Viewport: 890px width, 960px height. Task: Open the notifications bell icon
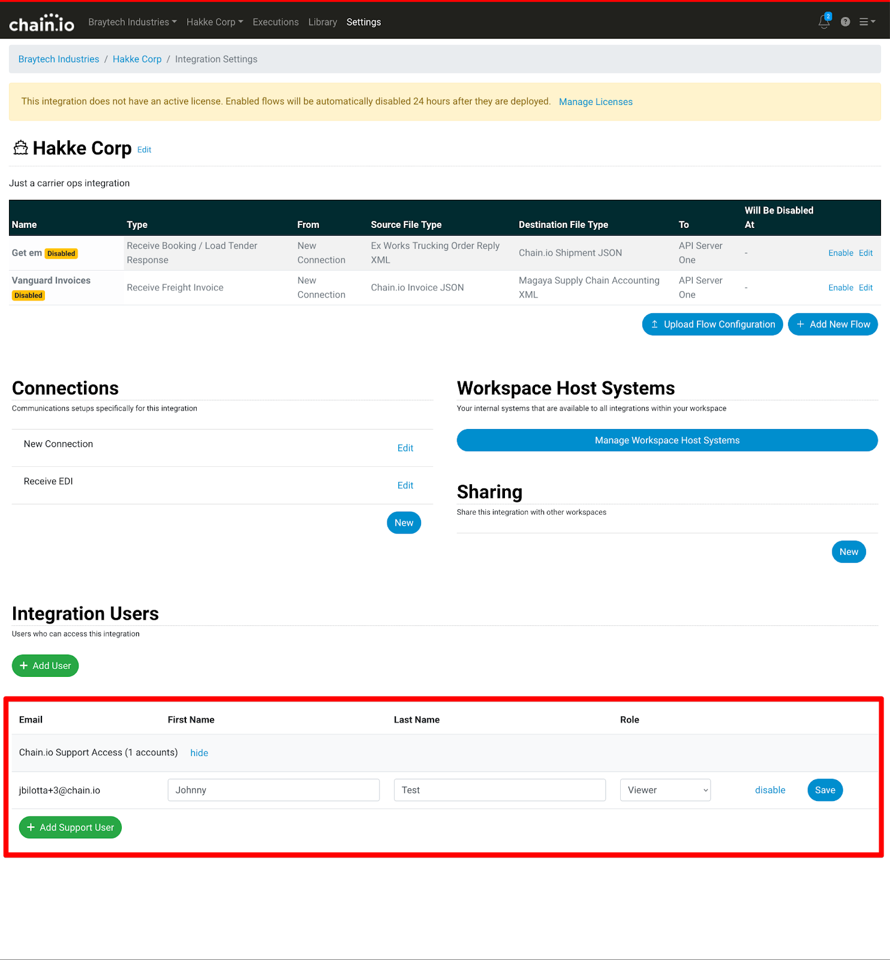click(824, 22)
